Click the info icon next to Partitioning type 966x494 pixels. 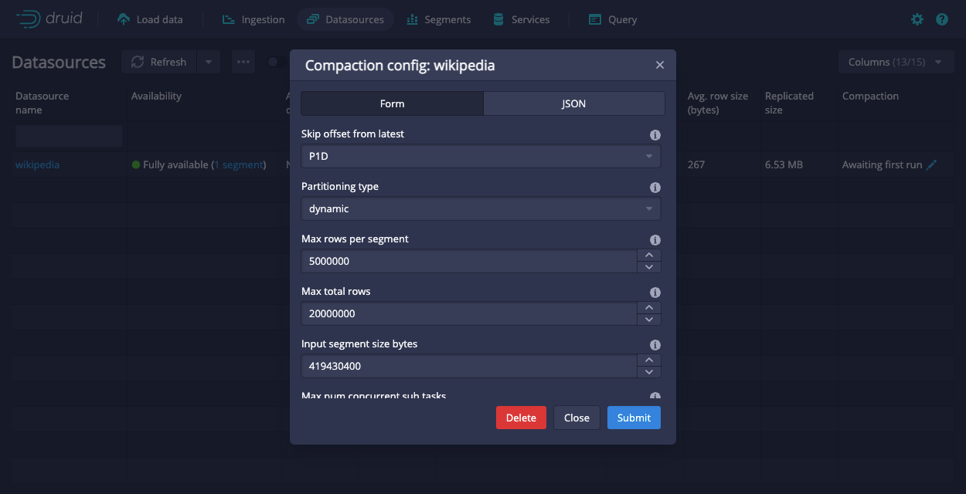[655, 187]
